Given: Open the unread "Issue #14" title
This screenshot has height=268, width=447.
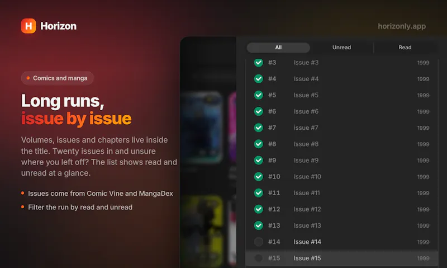Looking at the screenshot, I should [307, 242].
